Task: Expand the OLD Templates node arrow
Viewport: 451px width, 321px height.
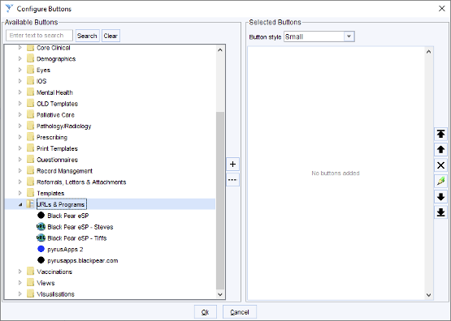Action: (x=20, y=103)
